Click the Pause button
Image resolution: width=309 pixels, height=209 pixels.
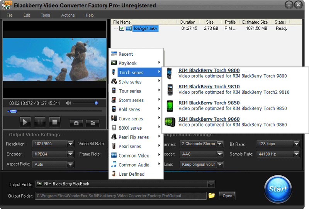coord(40,122)
